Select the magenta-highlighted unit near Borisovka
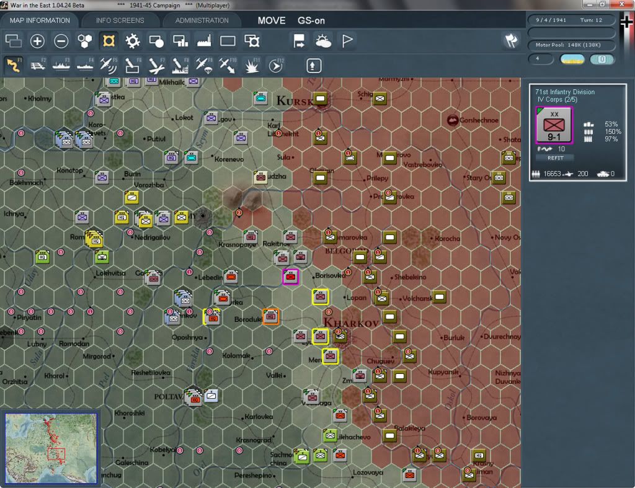Viewport: 635px width, 488px height. 290,277
